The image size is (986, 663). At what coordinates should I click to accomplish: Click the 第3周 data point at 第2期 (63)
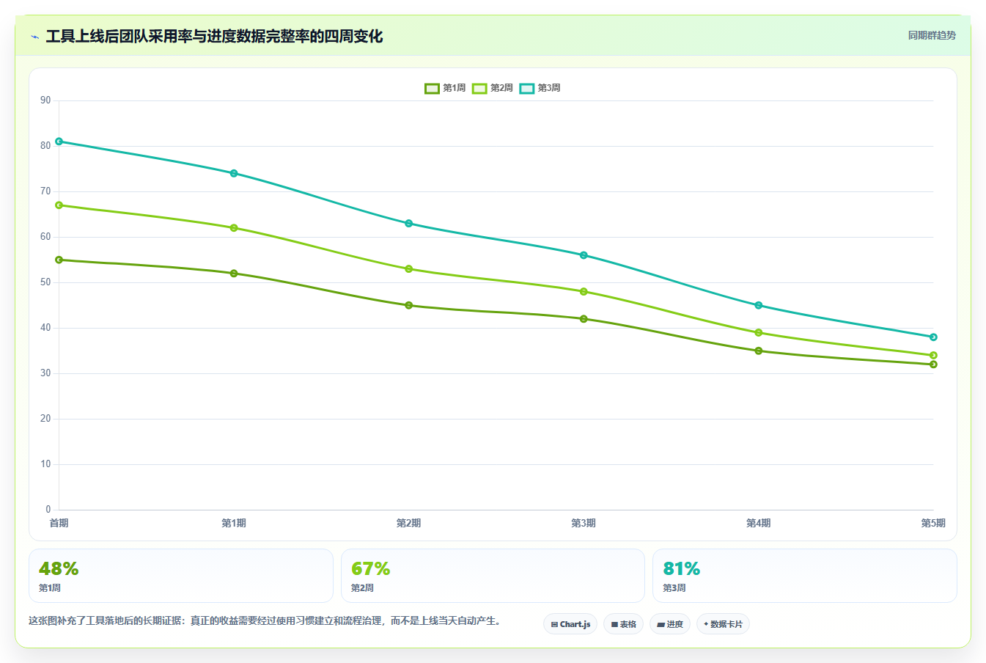point(408,223)
